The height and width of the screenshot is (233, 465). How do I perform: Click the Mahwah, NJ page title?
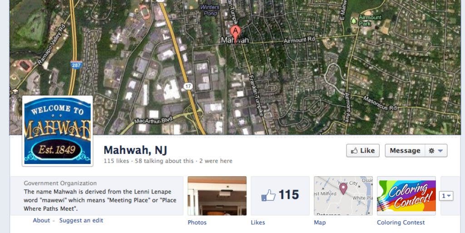135,150
